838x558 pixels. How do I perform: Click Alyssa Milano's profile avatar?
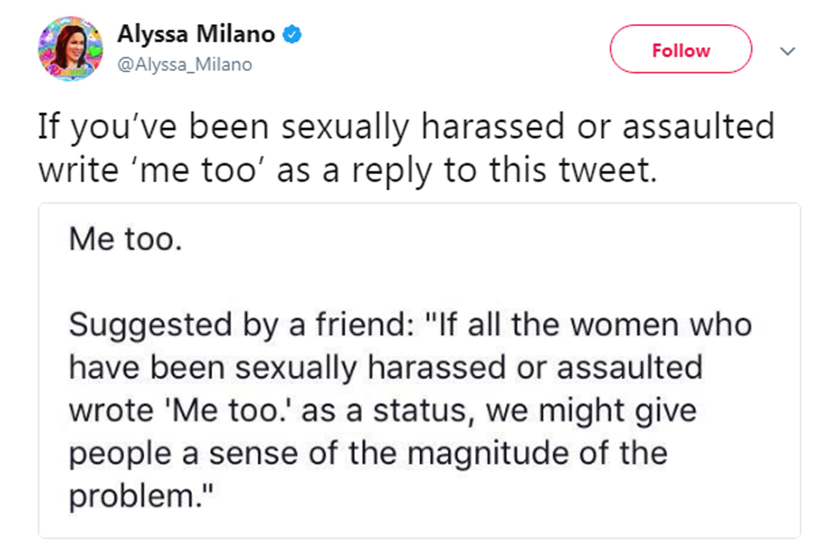click(70, 49)
